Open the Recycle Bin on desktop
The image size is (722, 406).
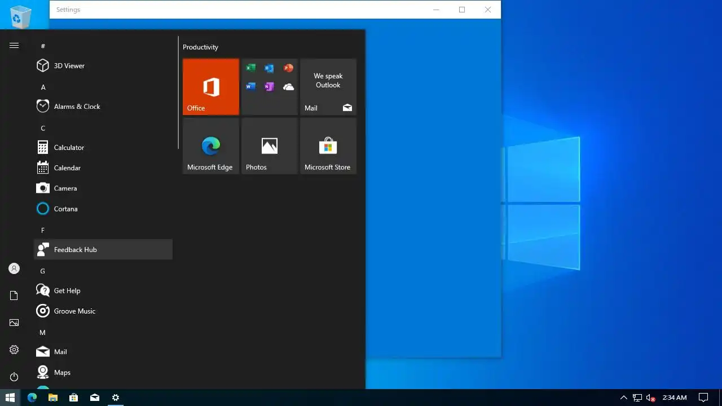tap(21, 17)
